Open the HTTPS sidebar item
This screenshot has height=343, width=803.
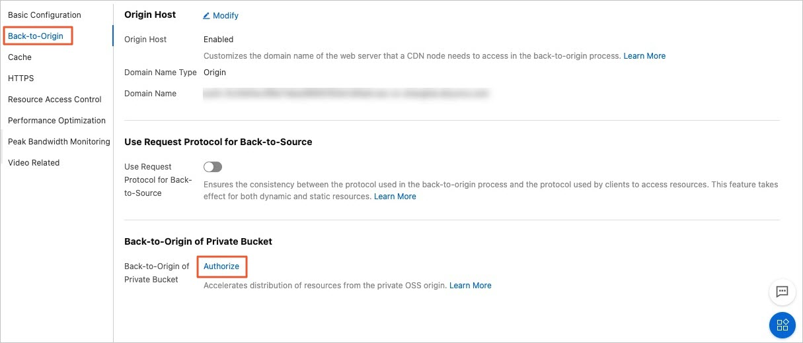pyautogui.click(x=21, y=78)
